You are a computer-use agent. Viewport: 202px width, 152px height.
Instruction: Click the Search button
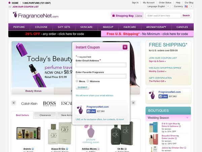pyautogui.click(x=186, y=16)
